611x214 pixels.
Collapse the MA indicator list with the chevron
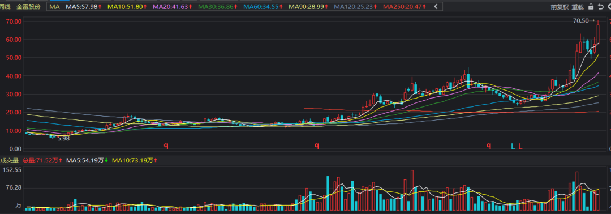tap(436, 7)
